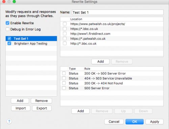
Task: Toggle the Enable Rewrite checkbox
Action: (x=7, y=23)
